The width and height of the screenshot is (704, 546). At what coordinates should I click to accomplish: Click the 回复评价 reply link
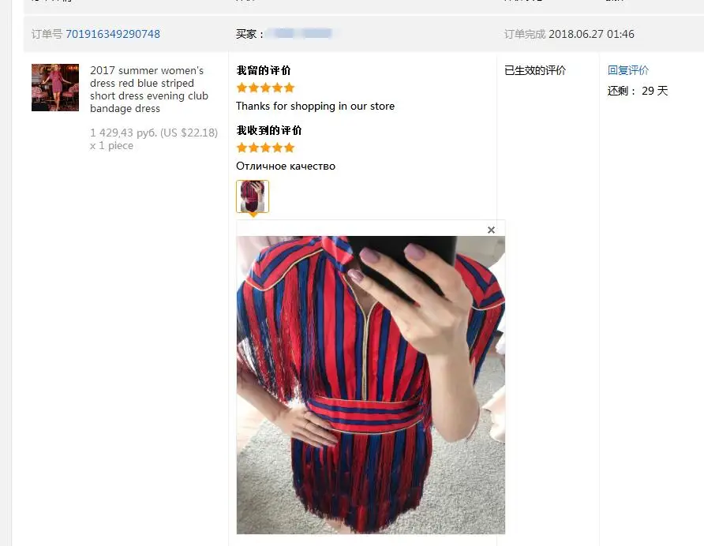tap(628, 70)
